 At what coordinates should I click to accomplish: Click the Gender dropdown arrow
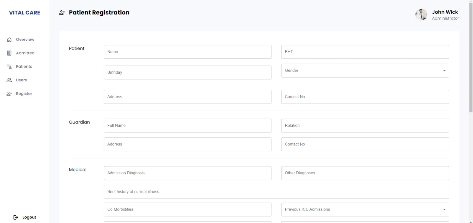(444, 71)
